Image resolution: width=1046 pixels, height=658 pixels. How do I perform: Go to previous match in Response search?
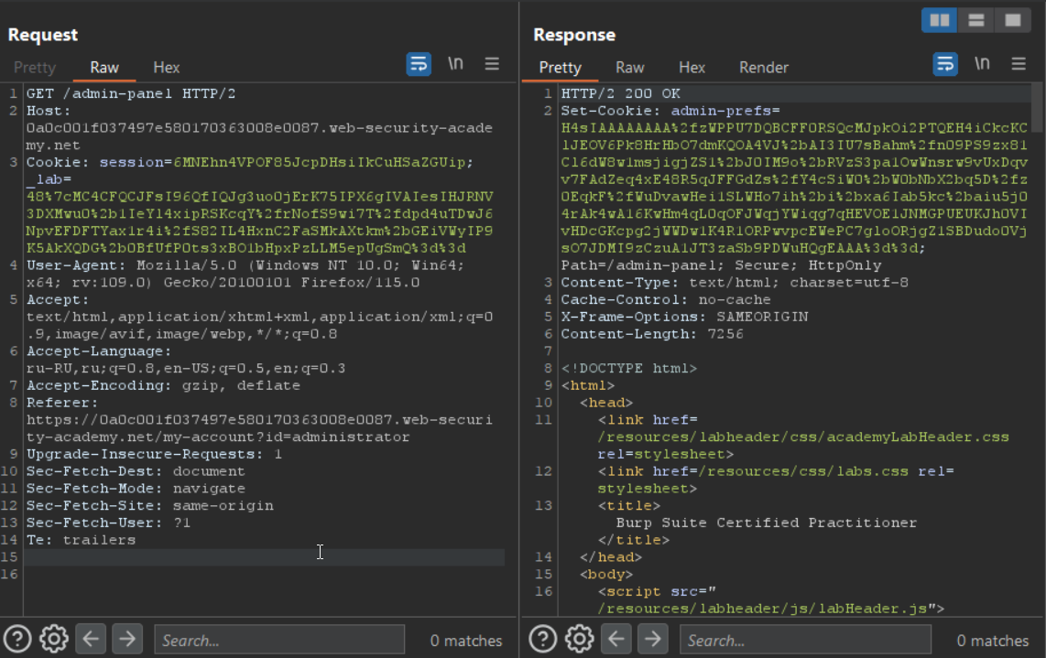(x=616, y=639)
